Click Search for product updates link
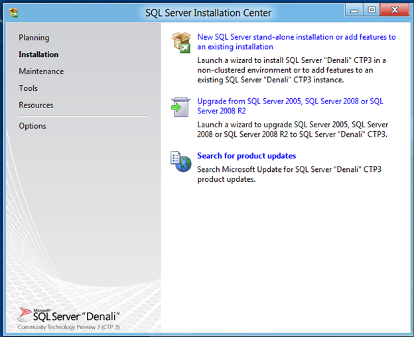This screenshot has width=414, height=337. click(x=247, y=156)
